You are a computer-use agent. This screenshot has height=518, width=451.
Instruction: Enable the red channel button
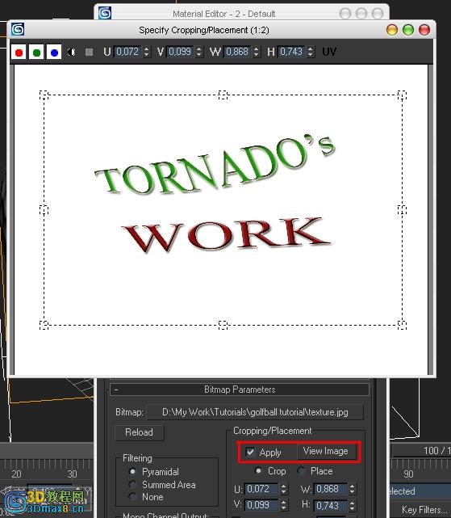pyautogui.click(x=19, y=53)
